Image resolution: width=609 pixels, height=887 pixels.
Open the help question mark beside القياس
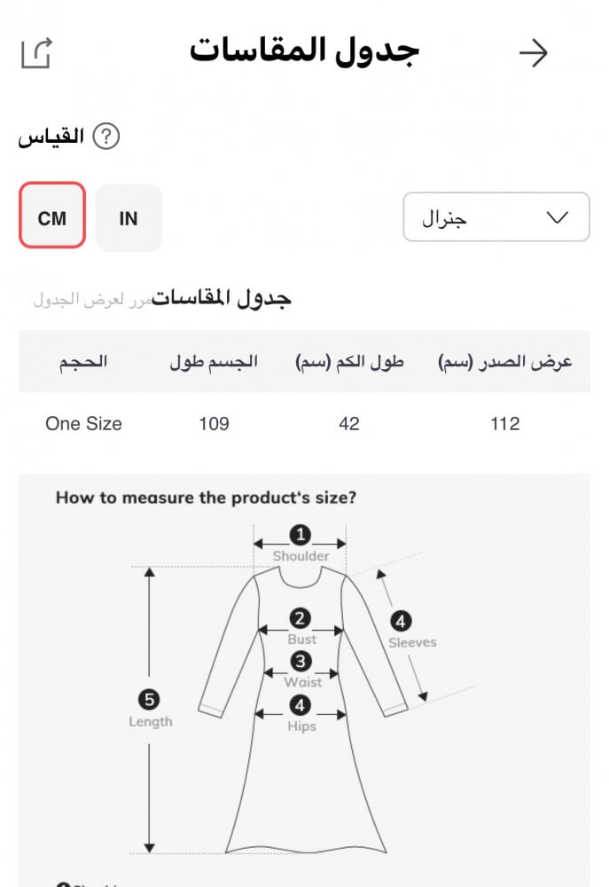coord(105,137)
